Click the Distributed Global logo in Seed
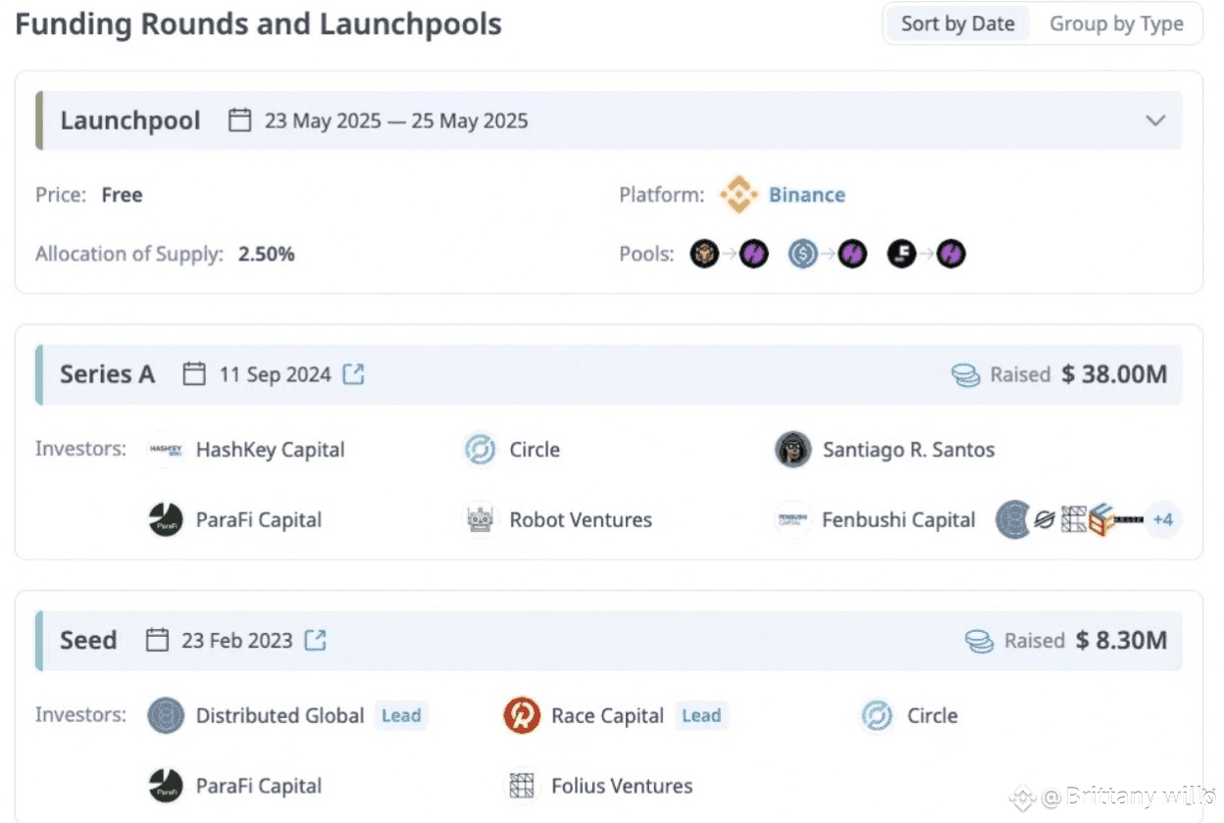 [166, 715]
